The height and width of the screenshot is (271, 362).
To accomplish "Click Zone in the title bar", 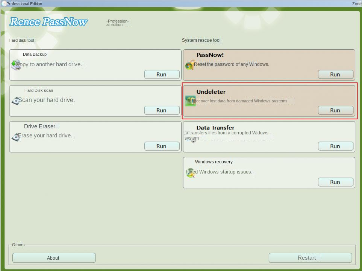I will (x=356, y=4).
